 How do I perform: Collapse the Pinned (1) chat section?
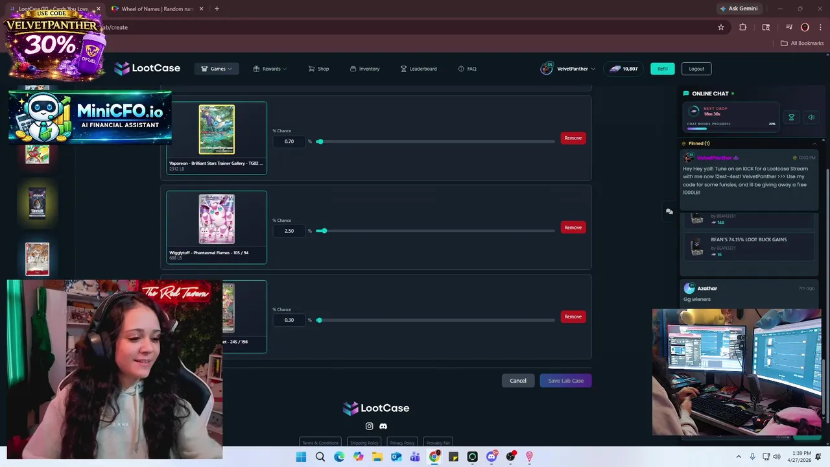click(814, 143)
